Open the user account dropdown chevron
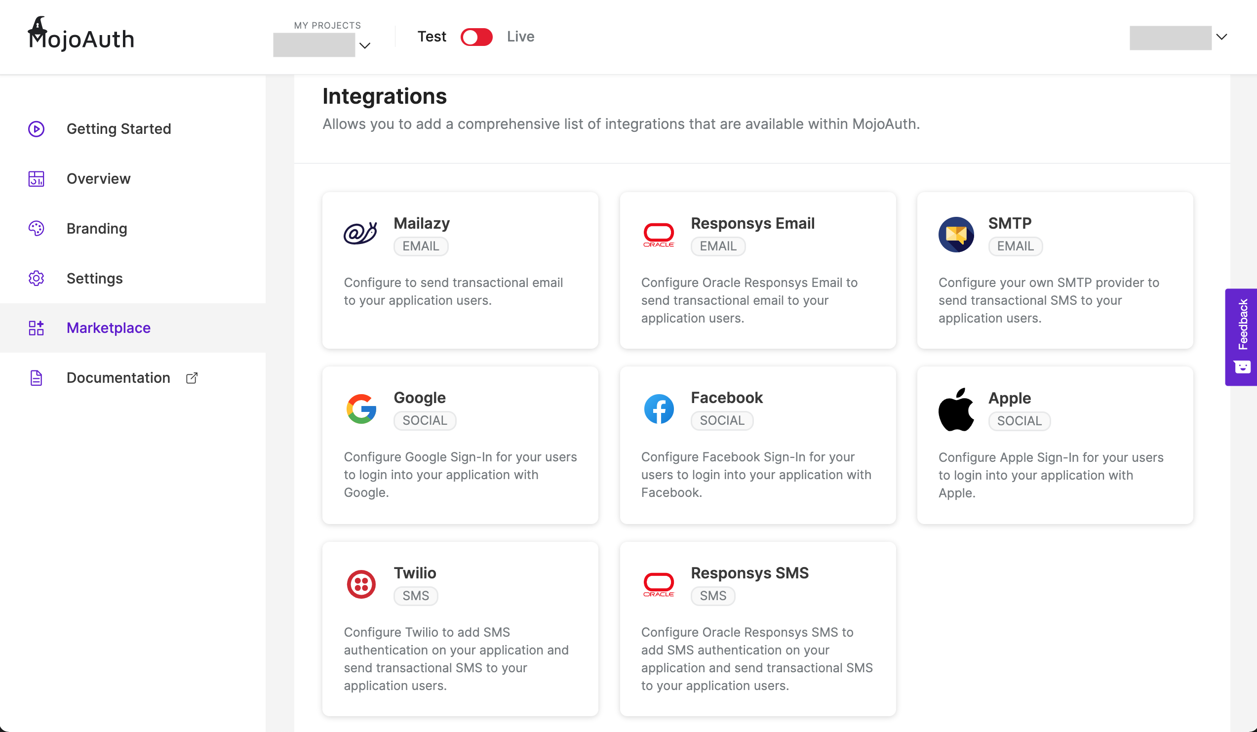 point(1221,37)
